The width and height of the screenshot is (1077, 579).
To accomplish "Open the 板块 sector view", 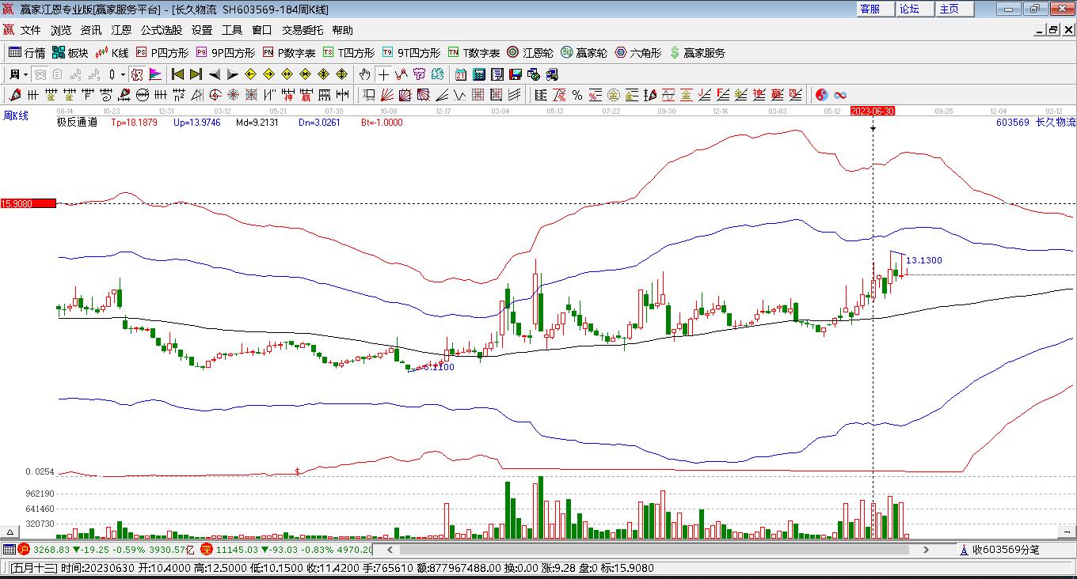I will (x=70, y=53).
